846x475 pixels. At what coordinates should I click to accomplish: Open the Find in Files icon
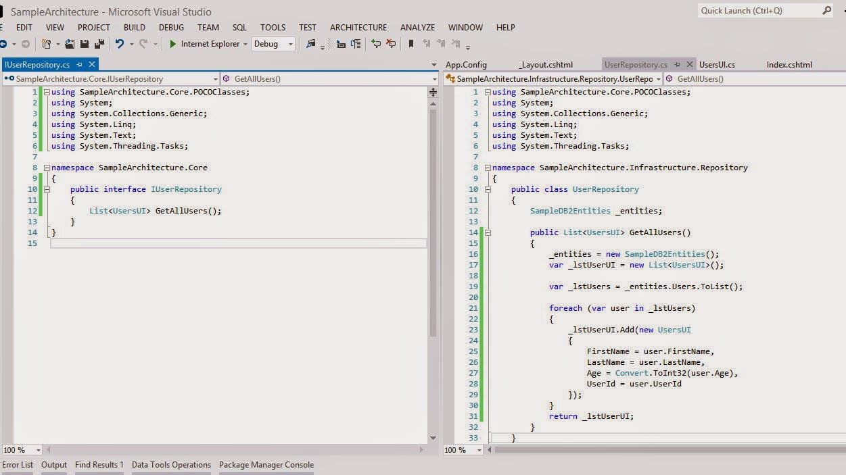(310, 45)
